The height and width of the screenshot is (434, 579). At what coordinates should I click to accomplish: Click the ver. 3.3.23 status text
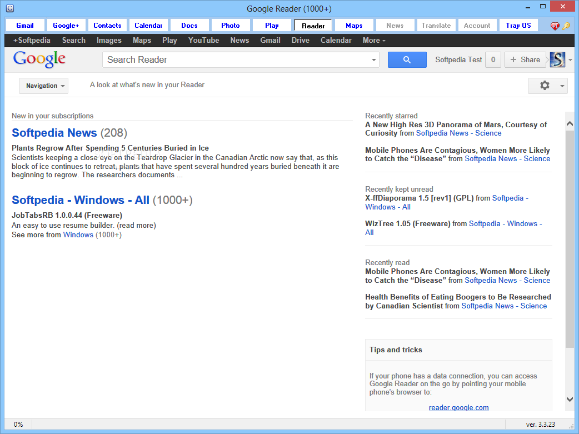tap(540, 425)
